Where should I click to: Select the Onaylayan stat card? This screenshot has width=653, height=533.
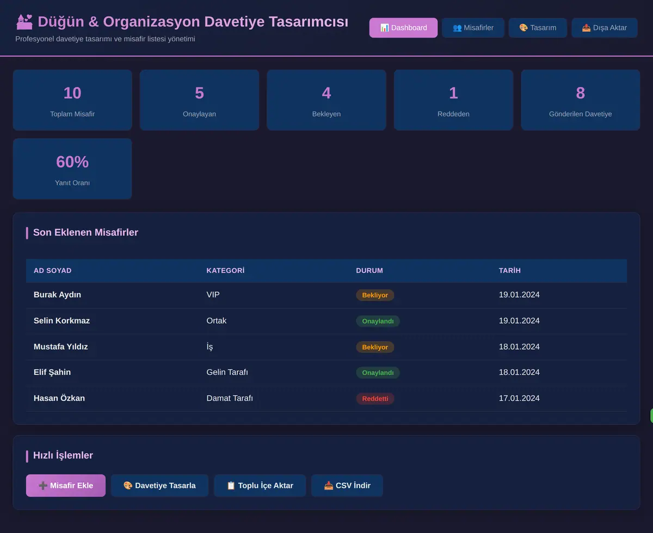[x=199, y=100]
